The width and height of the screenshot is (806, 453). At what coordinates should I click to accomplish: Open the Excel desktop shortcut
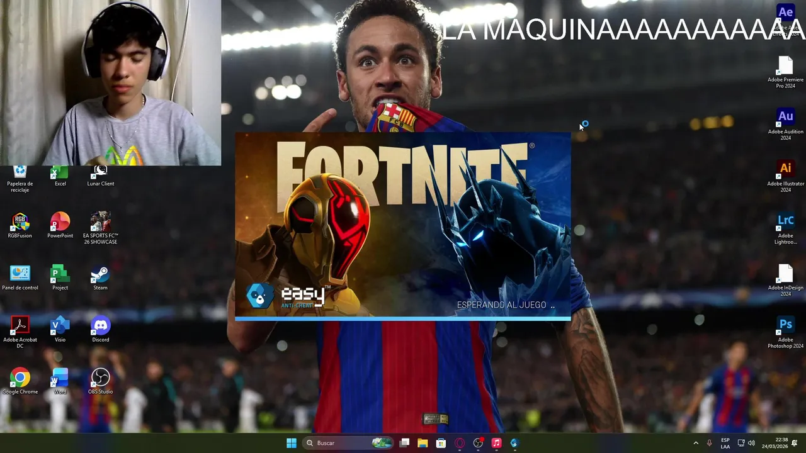(60, 177)
